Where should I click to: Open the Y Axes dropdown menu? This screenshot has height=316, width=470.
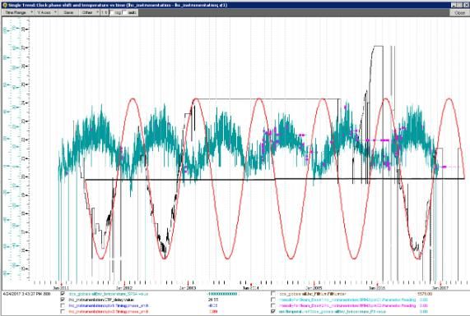point(46,12)
